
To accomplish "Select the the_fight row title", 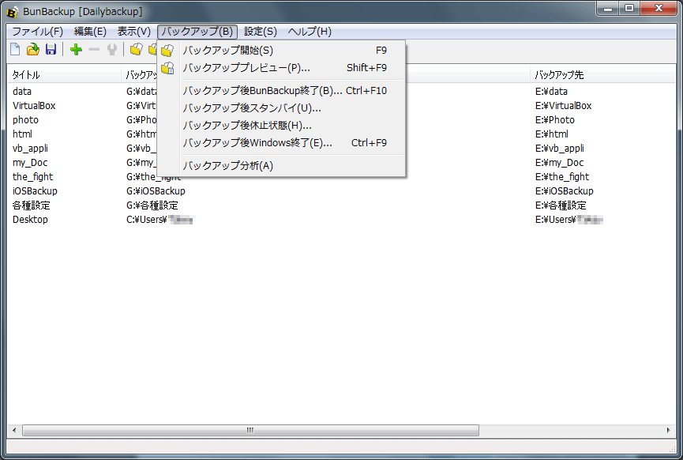I will coord(32,177).
